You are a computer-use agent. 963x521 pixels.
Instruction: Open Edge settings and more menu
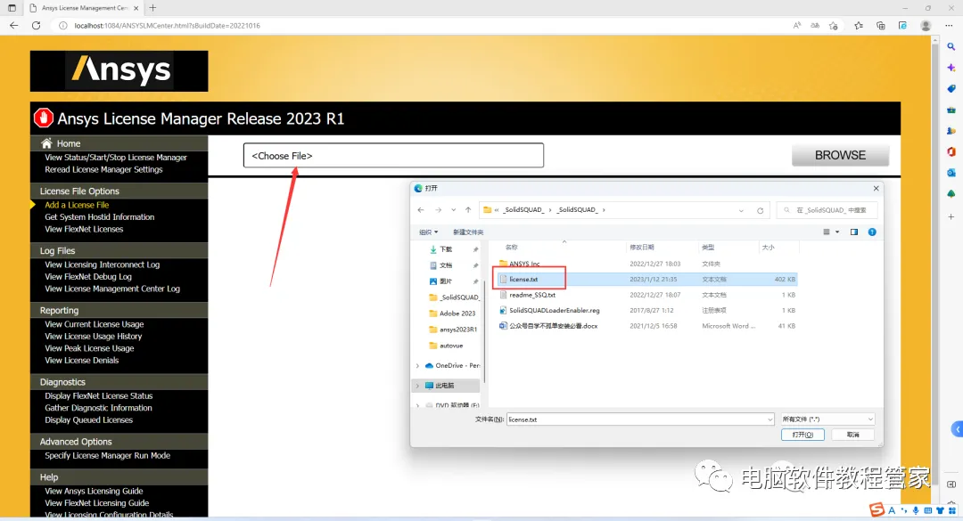tap(949, 26)
